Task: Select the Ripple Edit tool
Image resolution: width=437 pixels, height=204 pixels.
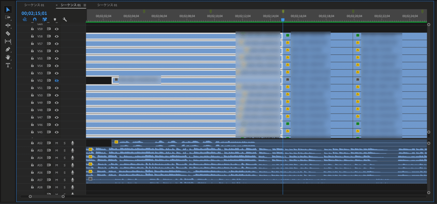Action: [x=8, y=25]
